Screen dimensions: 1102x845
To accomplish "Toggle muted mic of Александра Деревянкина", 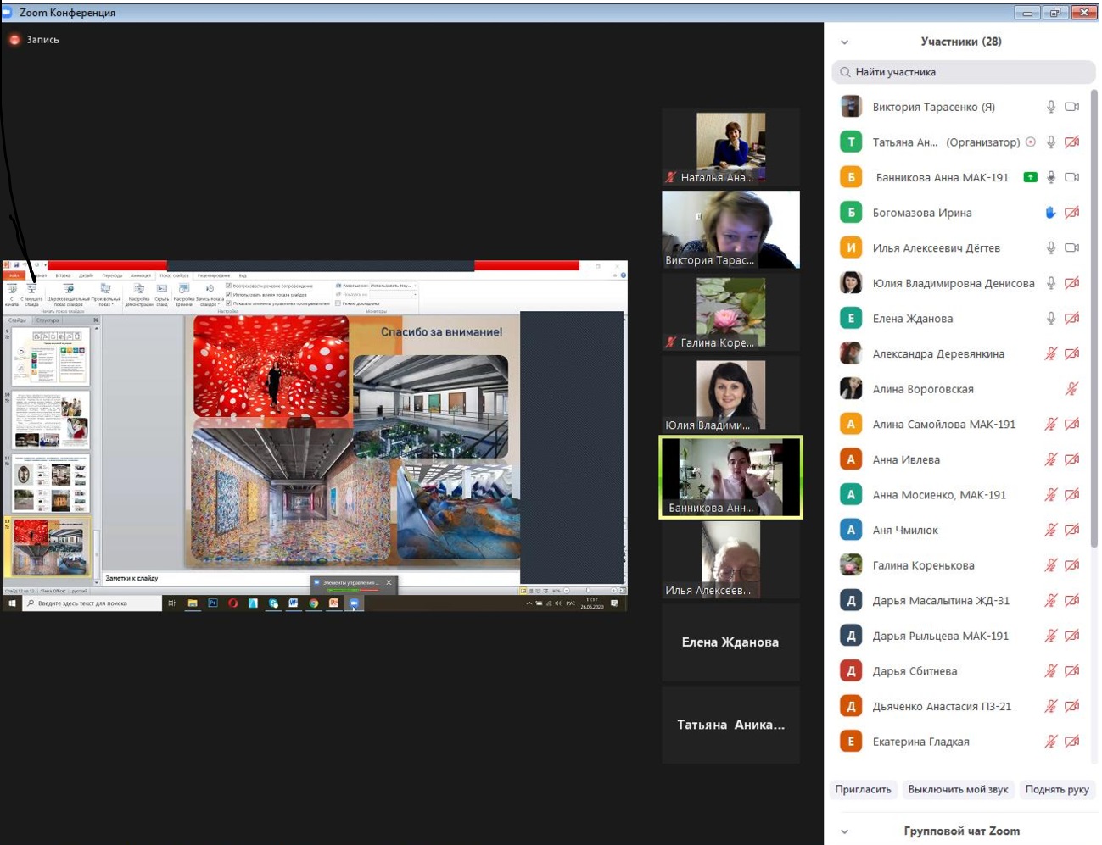I will point(1050,353).
